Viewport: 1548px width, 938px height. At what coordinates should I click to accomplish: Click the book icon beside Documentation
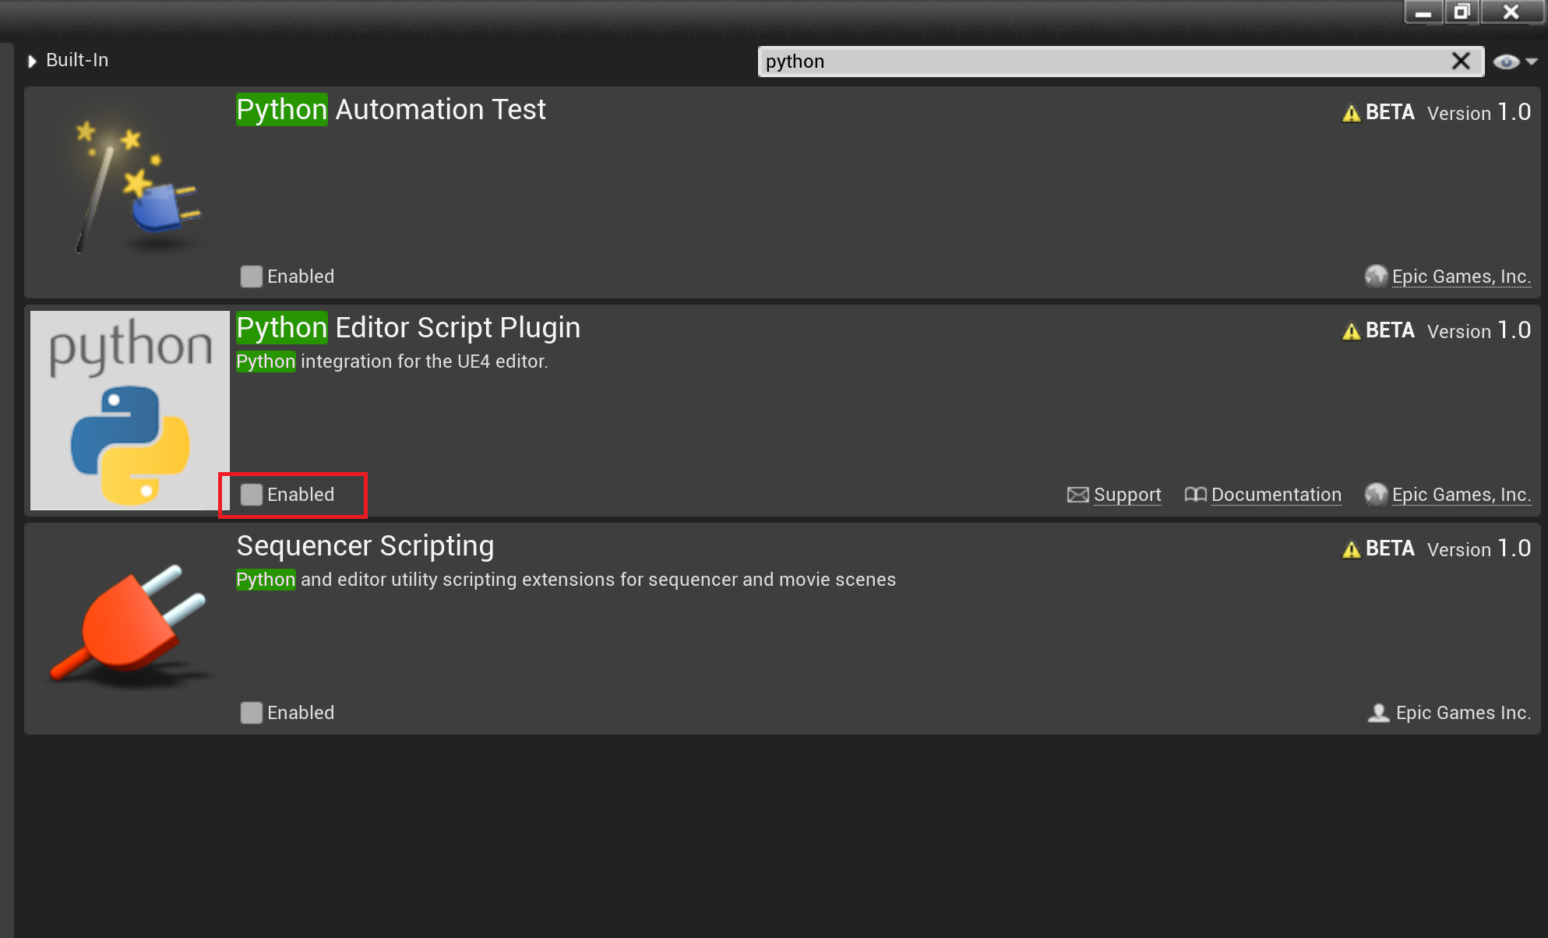point(1195,495)
